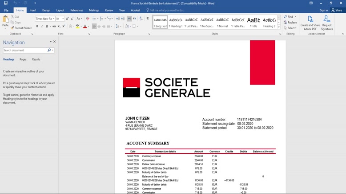Save the document using the disk icon
This screenshot has width=346, height=194.
(6, 3)
